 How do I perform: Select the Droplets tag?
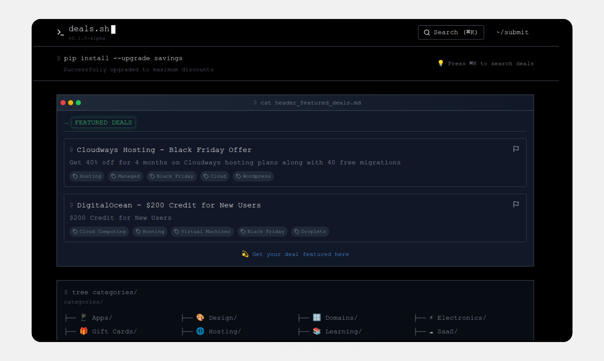tap(310, 232)
